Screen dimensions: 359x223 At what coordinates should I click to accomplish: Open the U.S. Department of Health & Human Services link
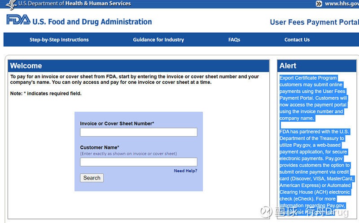click(74, 4)
